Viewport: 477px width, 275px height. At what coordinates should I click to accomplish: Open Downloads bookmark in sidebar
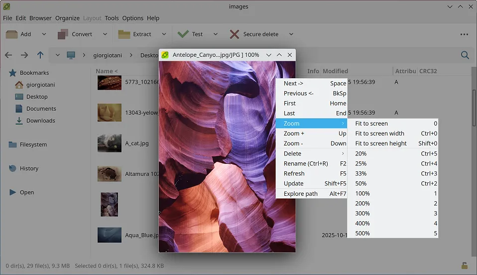(40, 121)
